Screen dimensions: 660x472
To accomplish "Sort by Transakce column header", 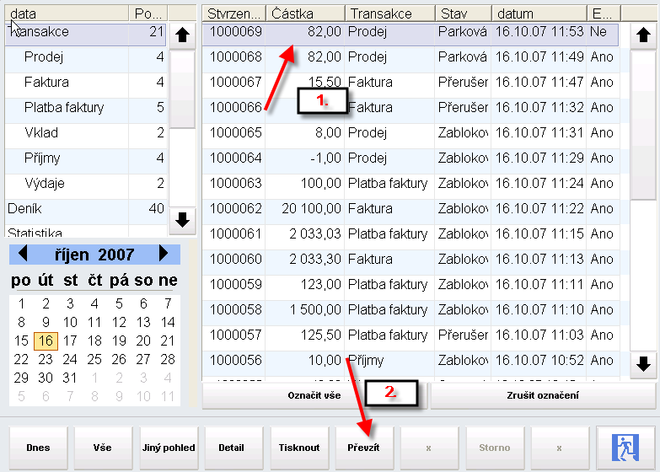I will [390, 13].
